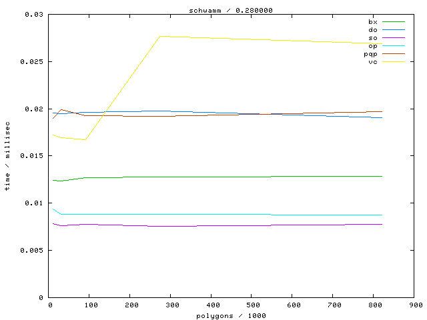Click the peak of the yellow vc curve
The width and height of the screenshot is (427, 320).
click(161, 36)
